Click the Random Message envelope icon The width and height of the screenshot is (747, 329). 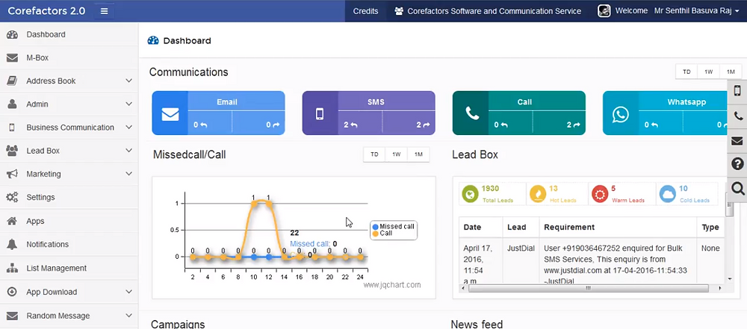[x=12, y=316]
